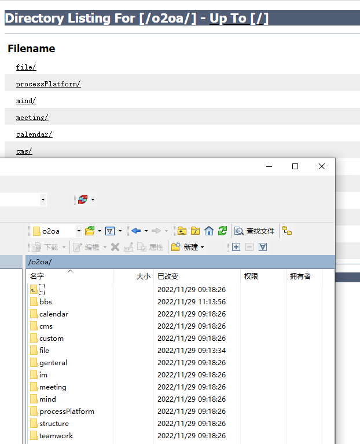Screen dimensions: 360x444
Task: Expand the synchronize dropdown arrow
Action: pyautogui.click(x=93, y=199)
